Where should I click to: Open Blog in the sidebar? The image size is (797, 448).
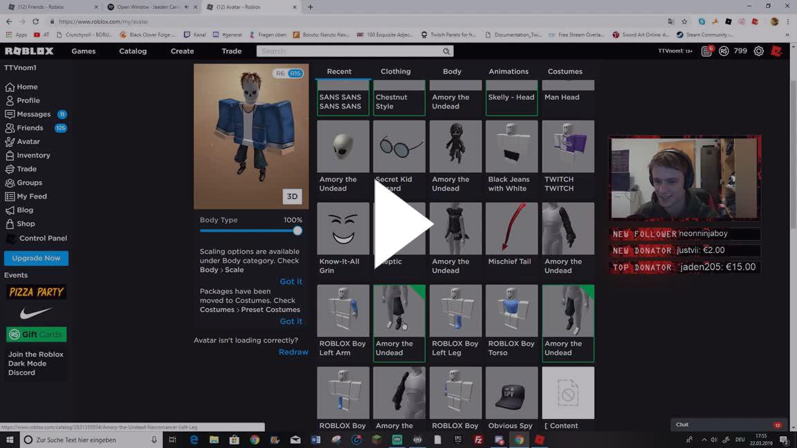coord(19,210)
